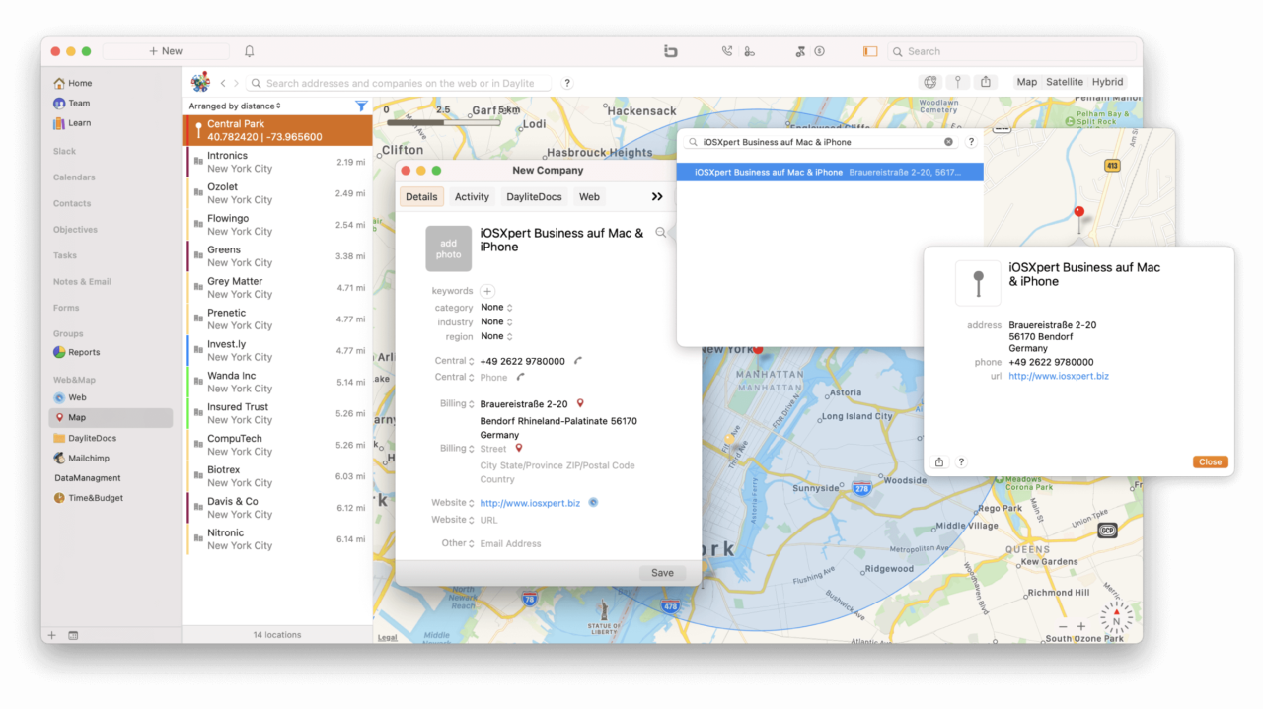The height and width of the screenshot is (709, 1263).
Task: Open the industry dropdown in New Company
Action: click(494, 321)
